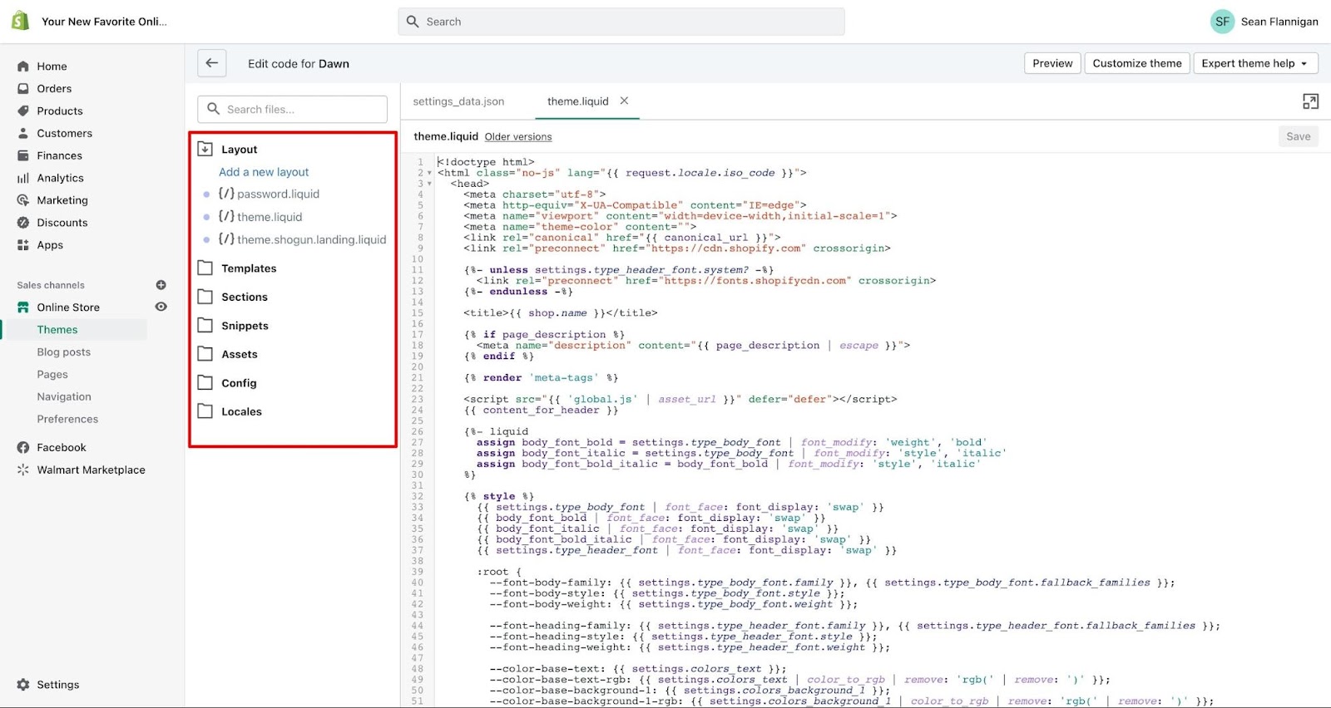Expand the Sections folder

point(205,297)
